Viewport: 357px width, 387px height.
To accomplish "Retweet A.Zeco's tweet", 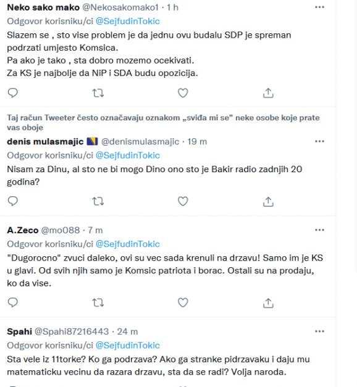I will pos(98,302).
